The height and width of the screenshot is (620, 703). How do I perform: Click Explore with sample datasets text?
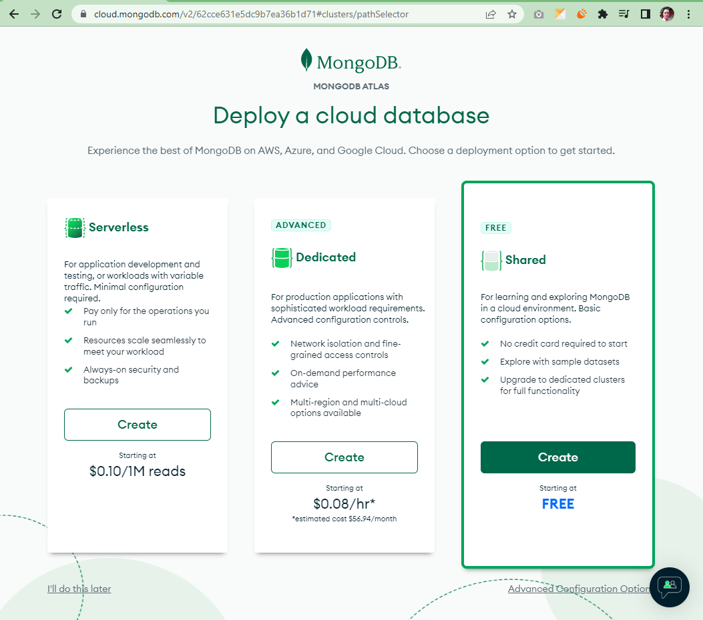click(559, 362)
